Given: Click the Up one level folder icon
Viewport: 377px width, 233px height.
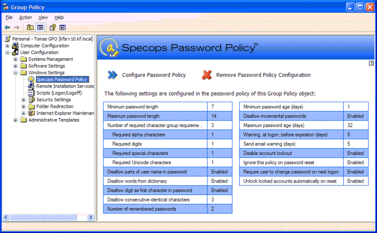Looking at the screenshot, I should pos(30,27).
